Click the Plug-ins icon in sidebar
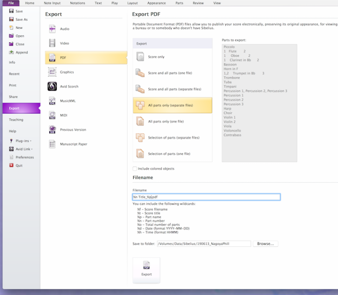Image resolution: width=338 pixels, height=295 pixels. click(x=11, y=141)
